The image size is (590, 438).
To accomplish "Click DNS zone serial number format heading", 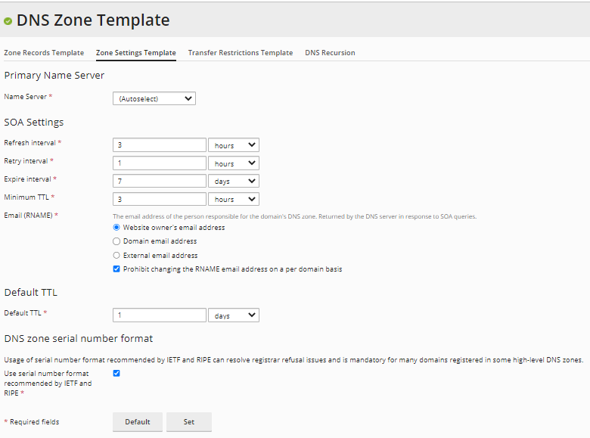I will click(x=78, y=339).
